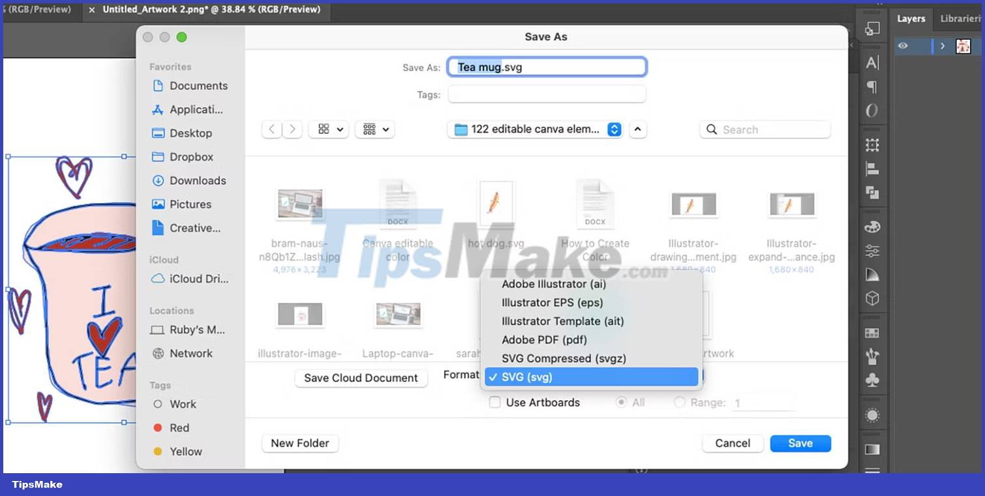Open the Character panel icon
Image resolution: width=985 pixels, height=496 pixels.
pos(872,63)
